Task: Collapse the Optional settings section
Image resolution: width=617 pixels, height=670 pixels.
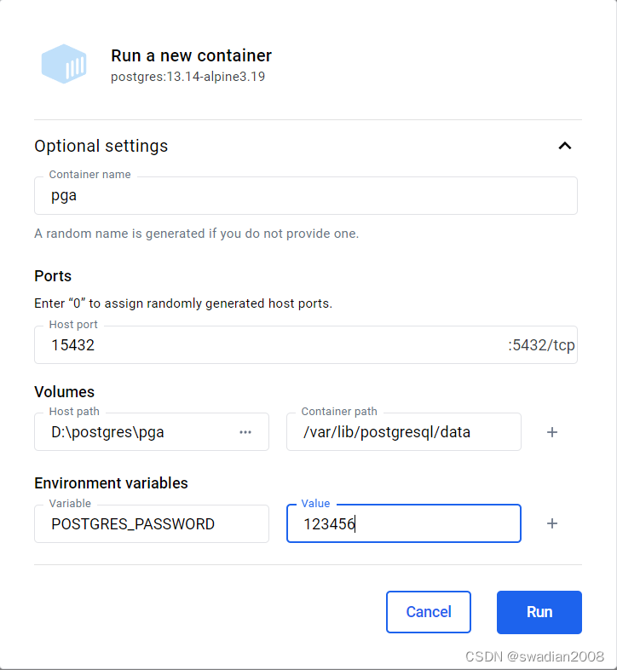Action: click(x=564, y=146)
